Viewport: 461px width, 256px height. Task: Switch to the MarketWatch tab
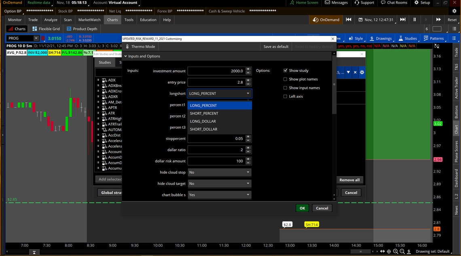pyautogui.click(x=89, y=19)
